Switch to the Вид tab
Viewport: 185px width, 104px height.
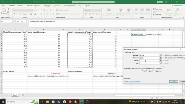tap(80, 6)
